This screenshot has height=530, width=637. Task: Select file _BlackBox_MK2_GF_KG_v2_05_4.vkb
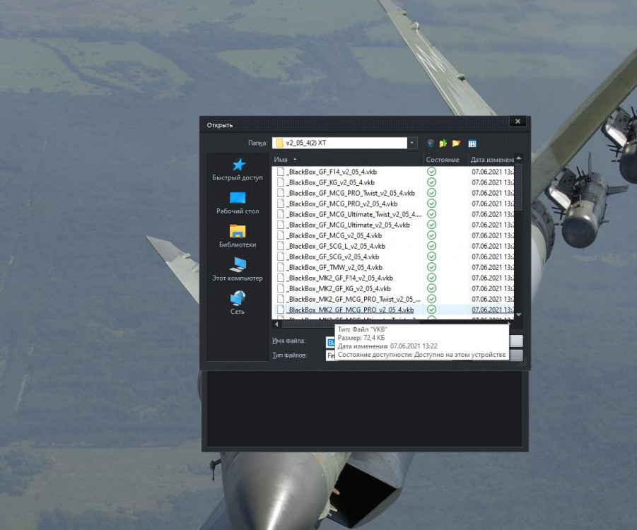coord(339,288)
